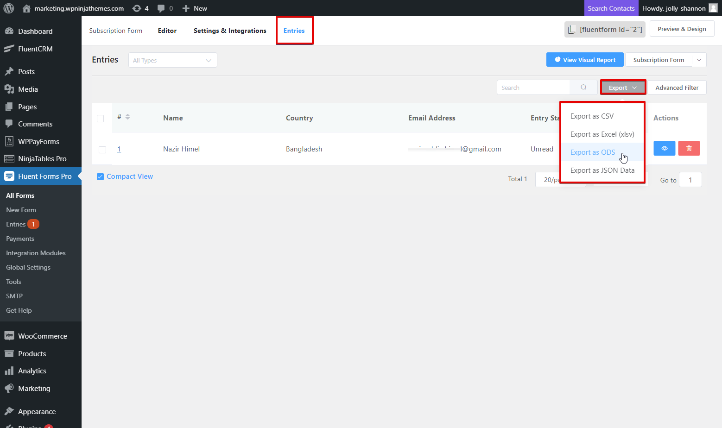Click the Products sidebar icon
The height and width of the screenshot is (428, 722).
click(x=9, y=353)
